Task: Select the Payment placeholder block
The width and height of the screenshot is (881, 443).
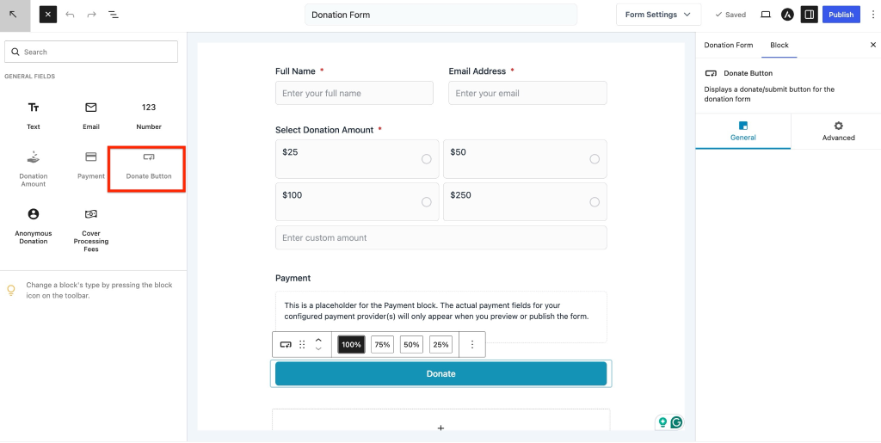Action: (x=441, y=317)
